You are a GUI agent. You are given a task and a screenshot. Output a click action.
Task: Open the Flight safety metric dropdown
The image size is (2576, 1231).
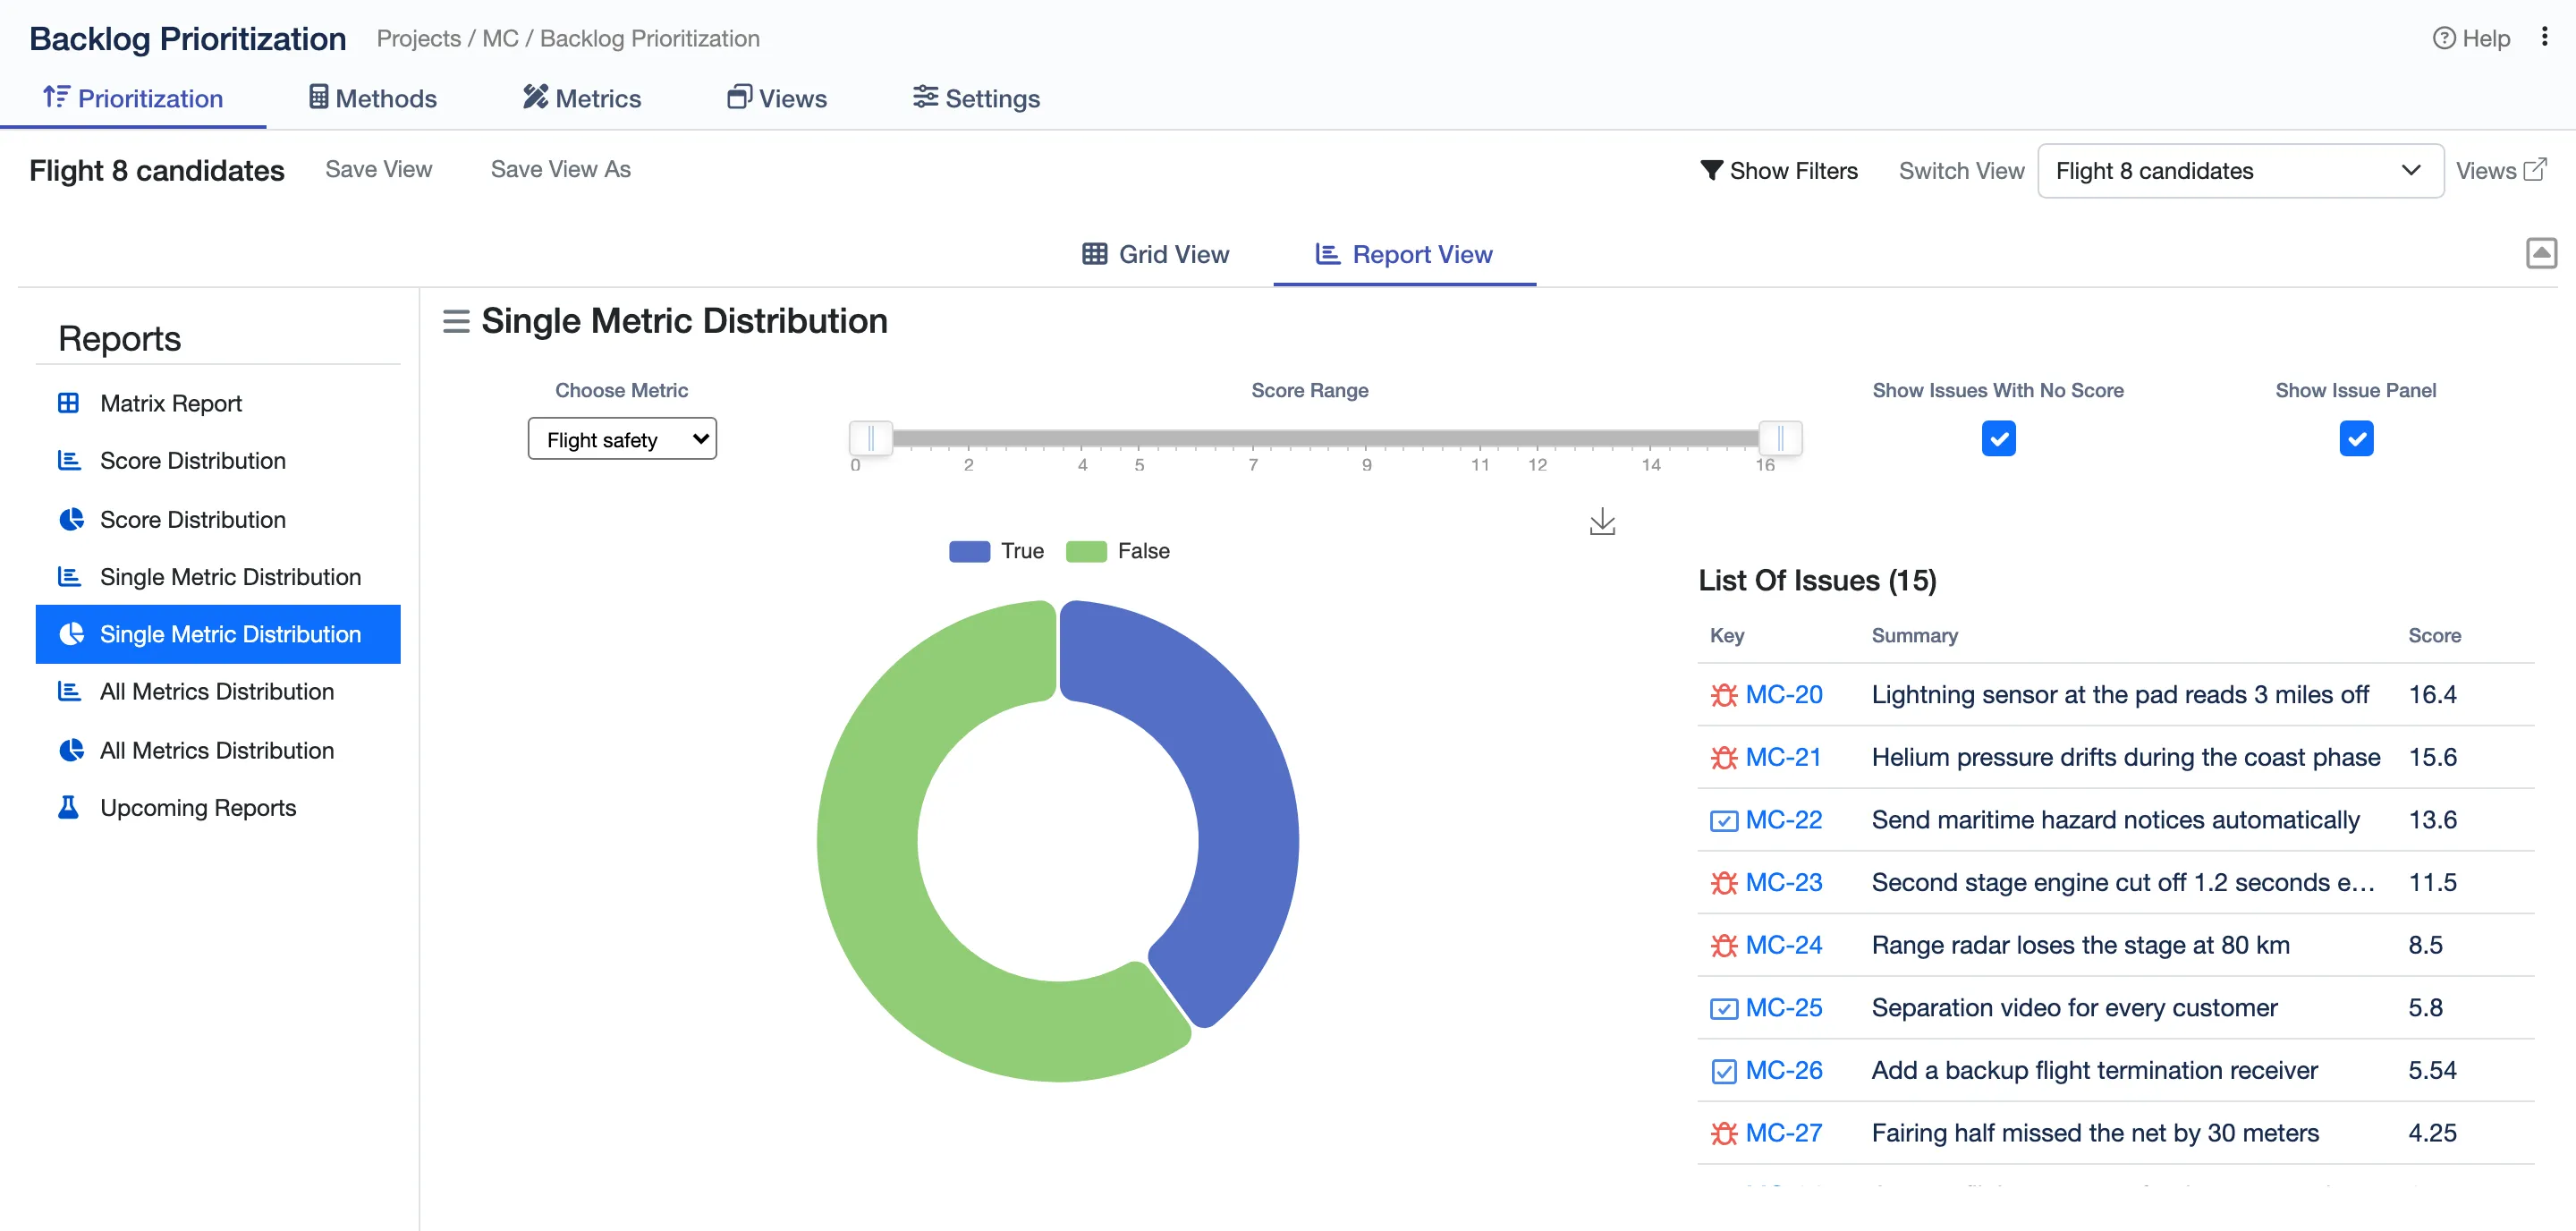coord(622,439)
